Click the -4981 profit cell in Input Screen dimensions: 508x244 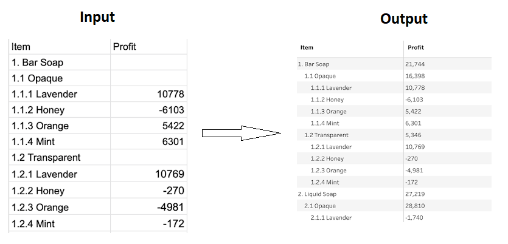(170, 207)
